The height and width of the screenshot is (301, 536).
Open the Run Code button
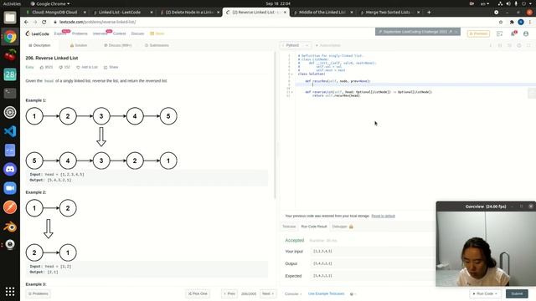tap(485, 293)
